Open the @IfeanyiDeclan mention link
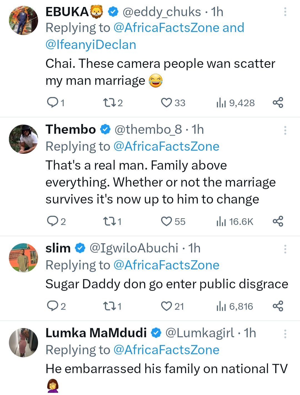300x395 pixels. (x=91, y=45)
